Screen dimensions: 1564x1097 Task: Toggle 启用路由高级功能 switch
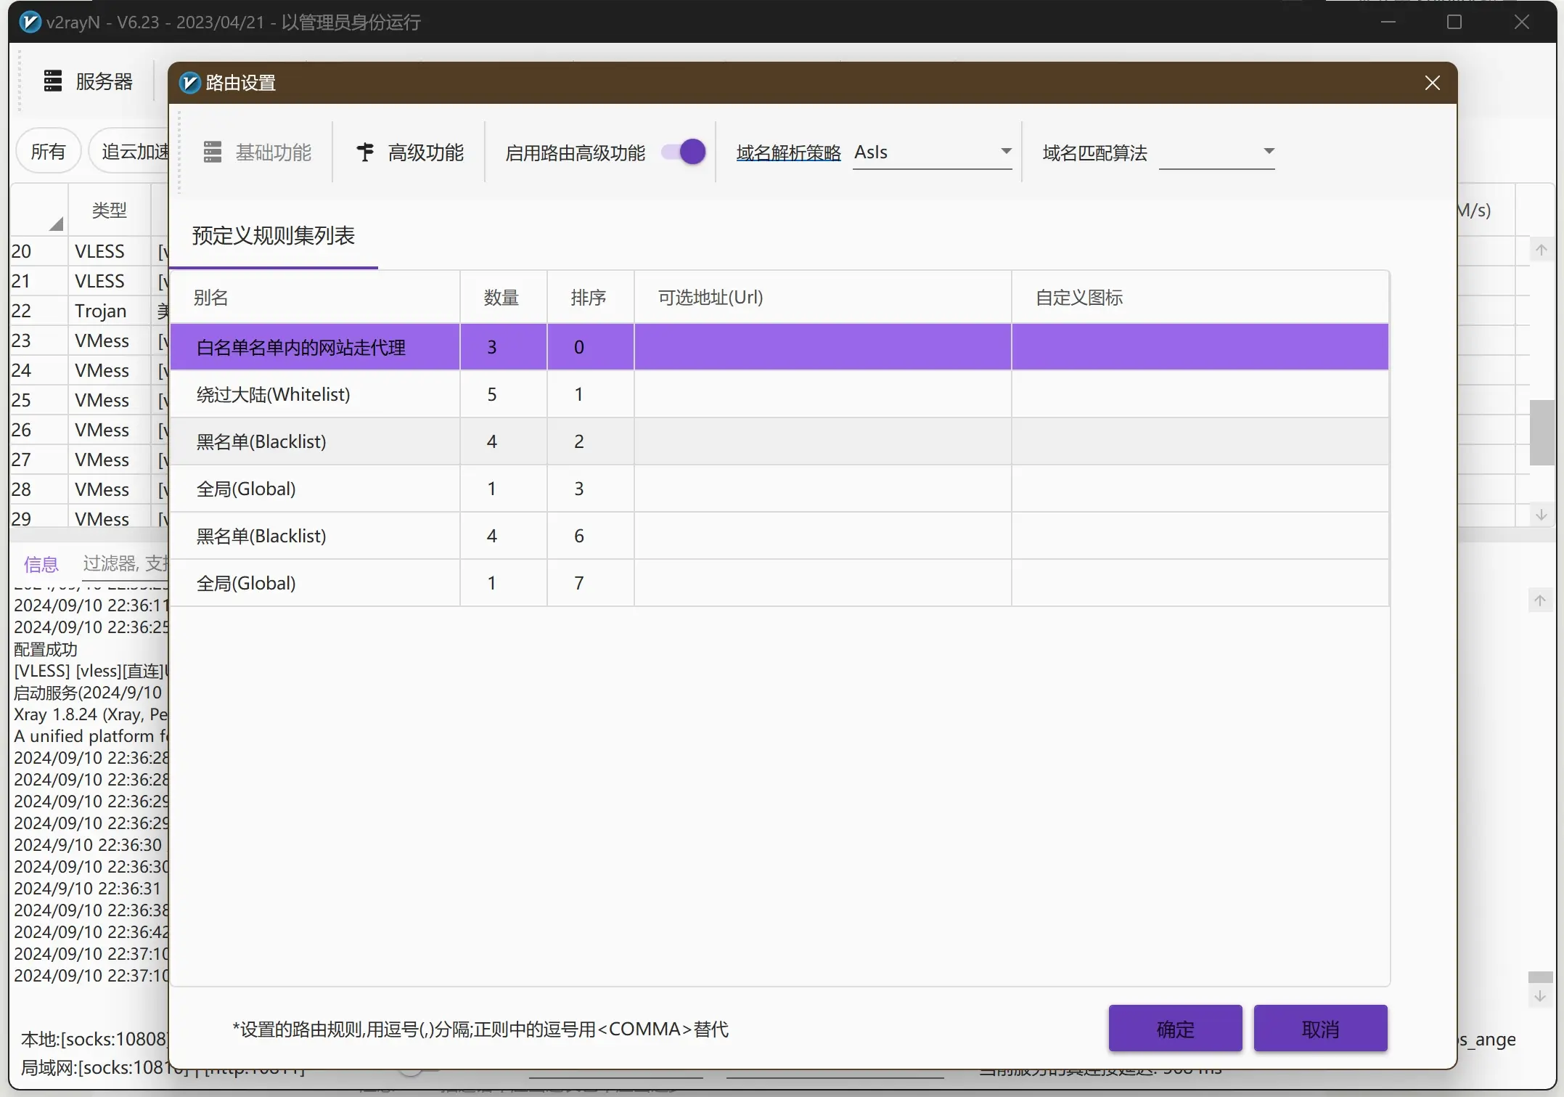tap(684, 152)
